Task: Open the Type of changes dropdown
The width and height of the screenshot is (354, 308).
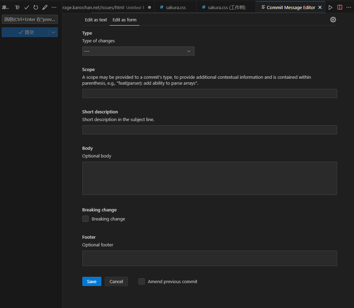Action: point(138,51)
